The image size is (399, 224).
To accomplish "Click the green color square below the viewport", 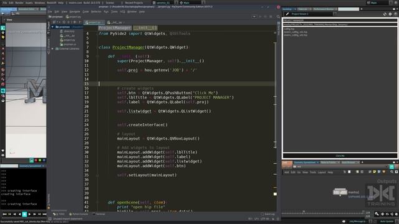I will 40,161.
